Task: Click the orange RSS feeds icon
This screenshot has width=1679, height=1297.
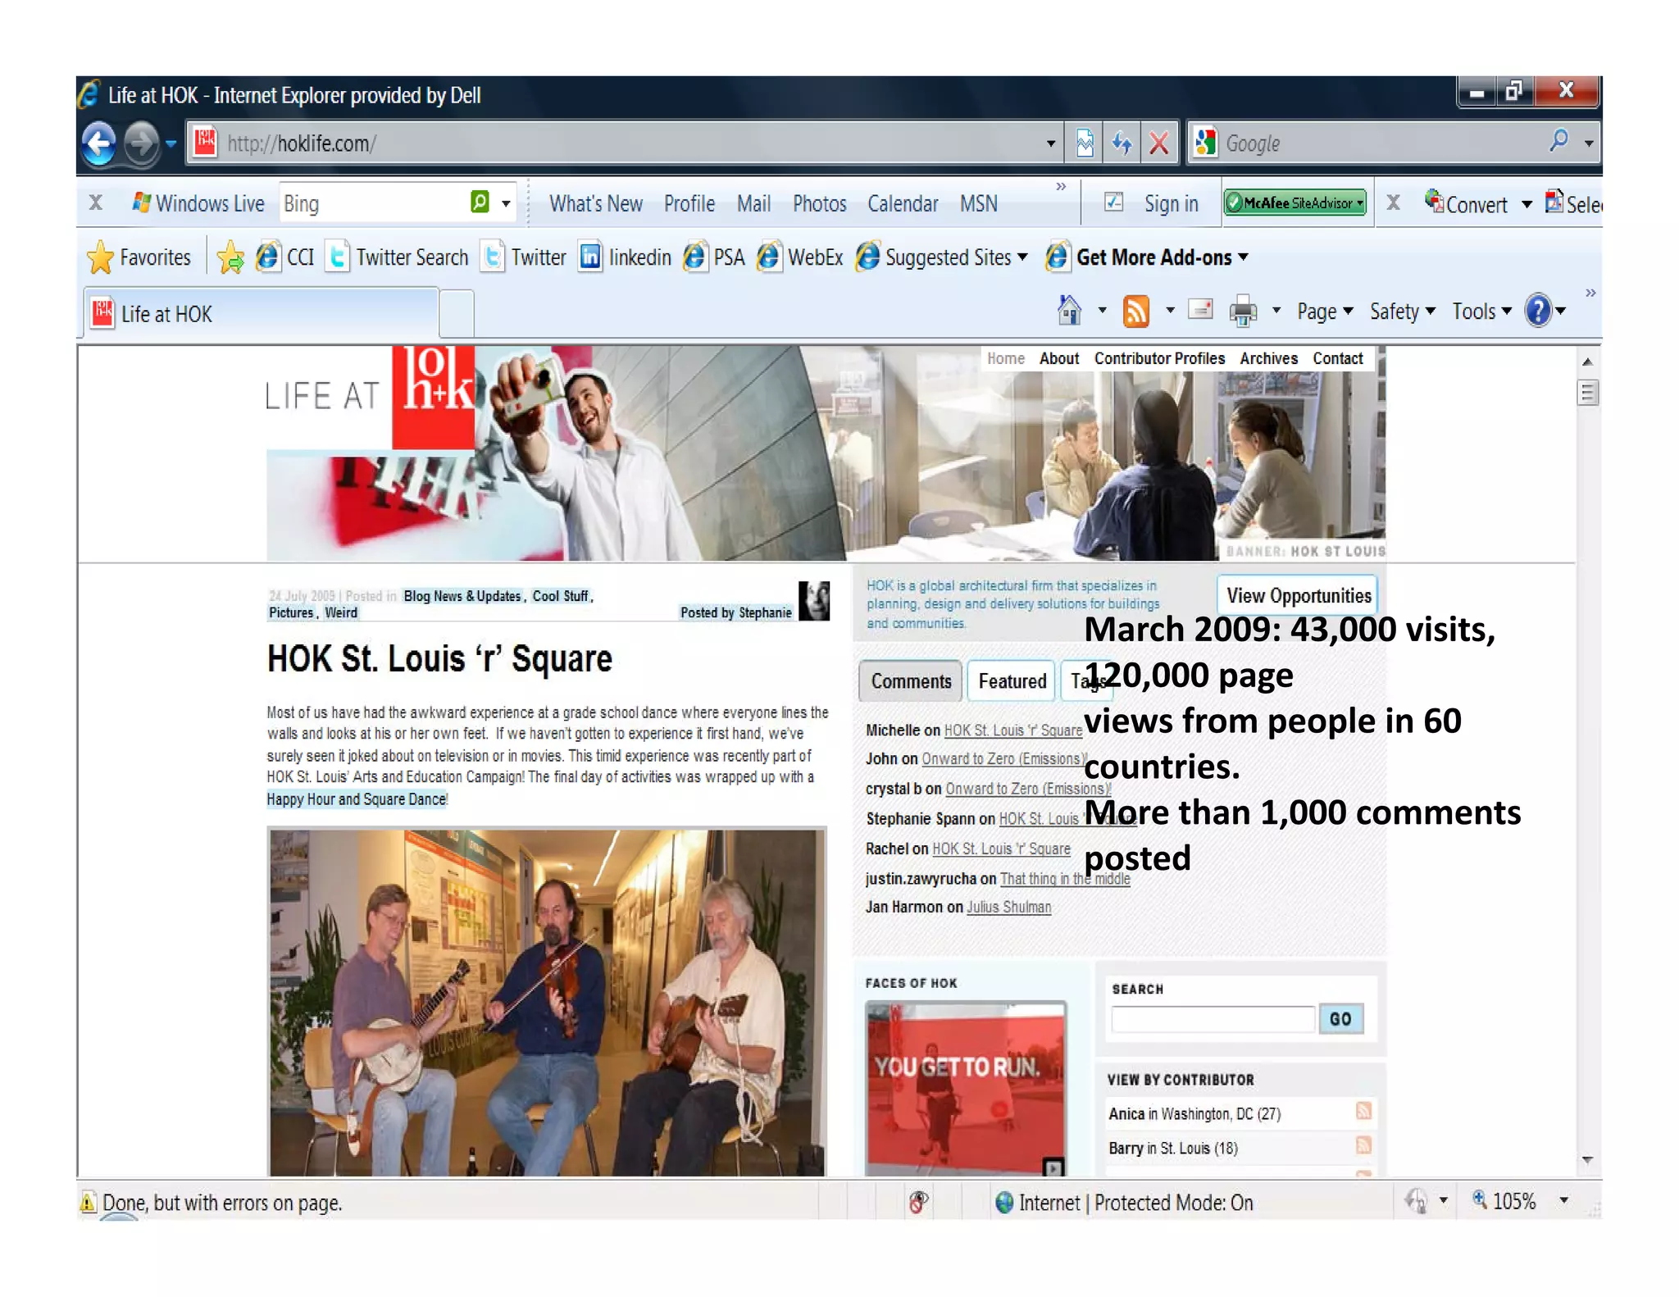Action: pyautogui.click(x=1135, y=312)
